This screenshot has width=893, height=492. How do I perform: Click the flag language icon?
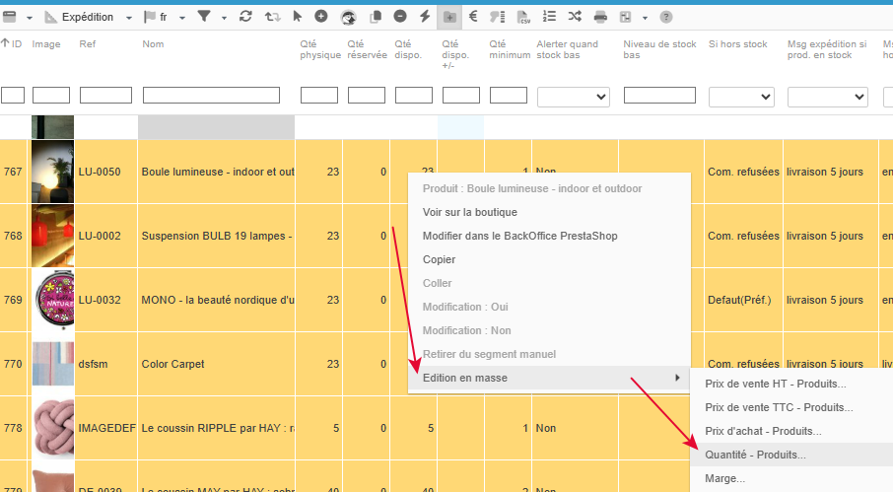point(149,17)
